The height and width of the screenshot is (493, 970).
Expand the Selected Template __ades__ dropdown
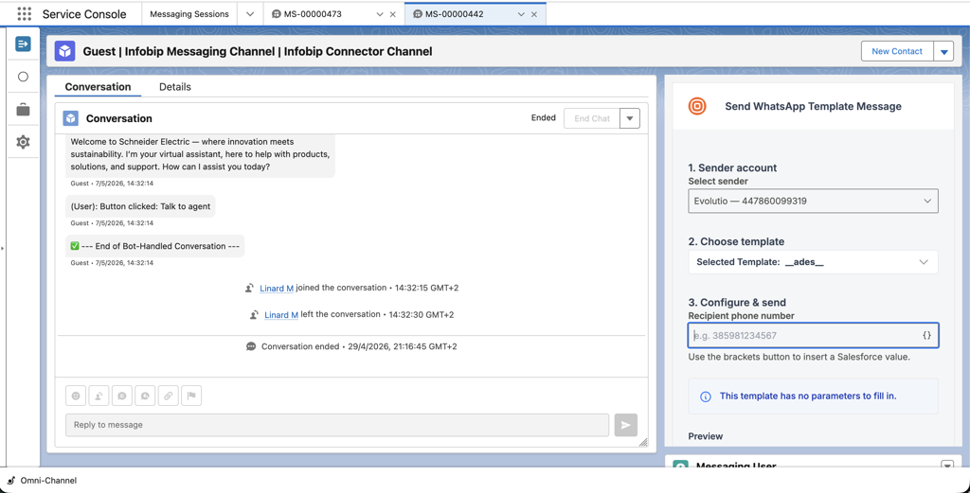(x=813, y=262)
